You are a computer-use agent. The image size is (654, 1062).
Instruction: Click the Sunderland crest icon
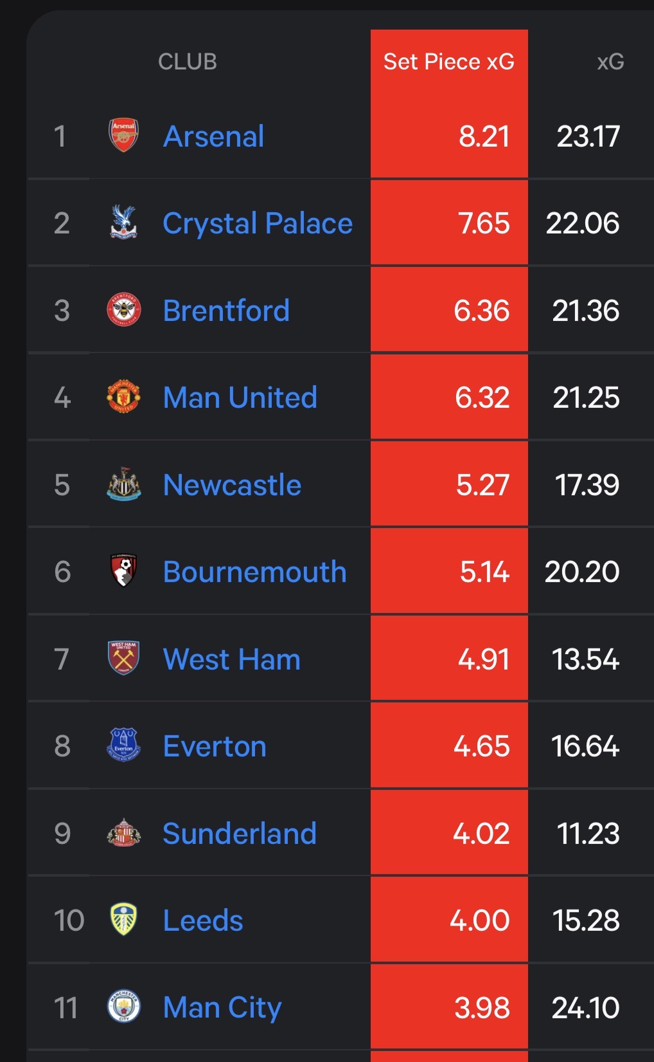pos(123,833)
